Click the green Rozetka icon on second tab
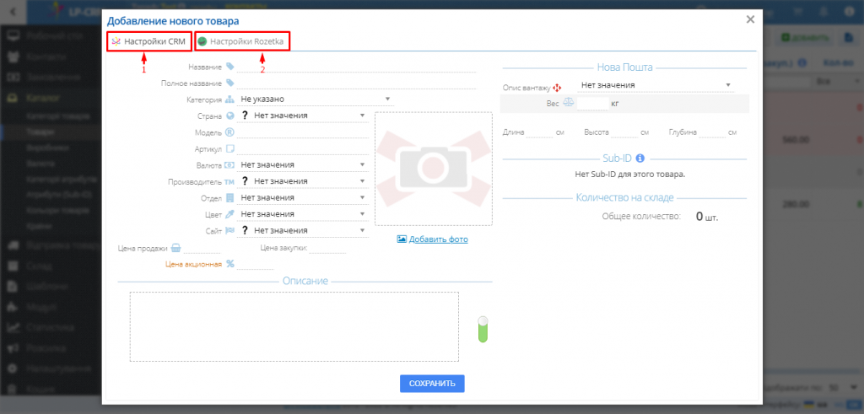This screenshot has height=414, width=864. point(202,41)
